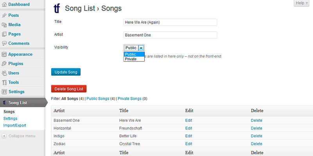Screen dimensions: 313x156
Task: Click the Comments bubble icon
Action: point(4,44)
